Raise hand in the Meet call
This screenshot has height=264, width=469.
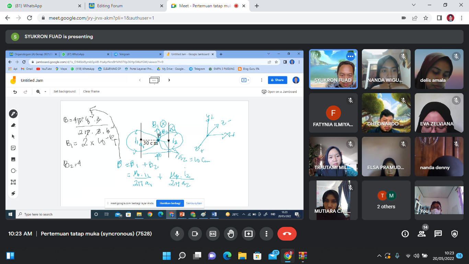pyautogui.click(x=231, y=234)
